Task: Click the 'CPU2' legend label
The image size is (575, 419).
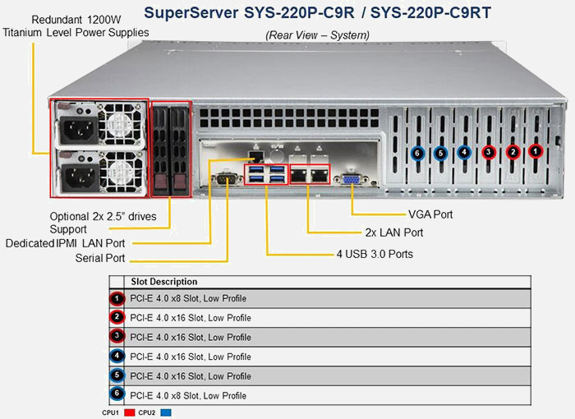Action: click(x=147, y=412)
